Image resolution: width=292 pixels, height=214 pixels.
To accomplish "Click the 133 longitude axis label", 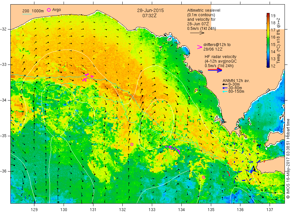I will pyautogui.click(x=152, y=209).
